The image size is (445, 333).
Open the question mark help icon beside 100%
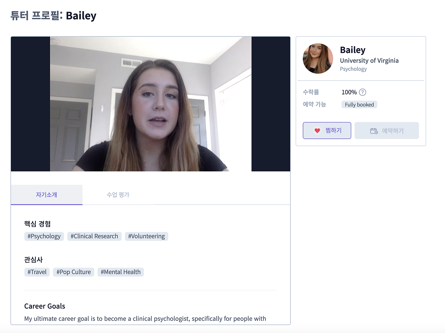[x=363, y=92]
